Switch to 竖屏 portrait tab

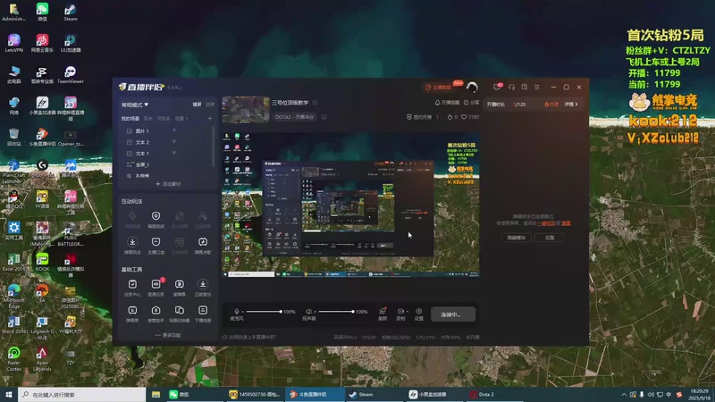210,105
